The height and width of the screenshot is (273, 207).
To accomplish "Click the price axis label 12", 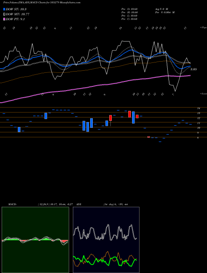I will point(198,118).
